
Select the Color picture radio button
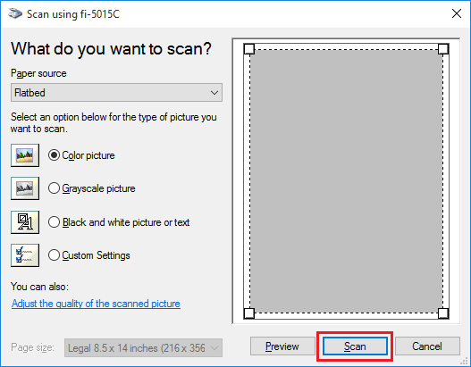[x=54, y=155]
